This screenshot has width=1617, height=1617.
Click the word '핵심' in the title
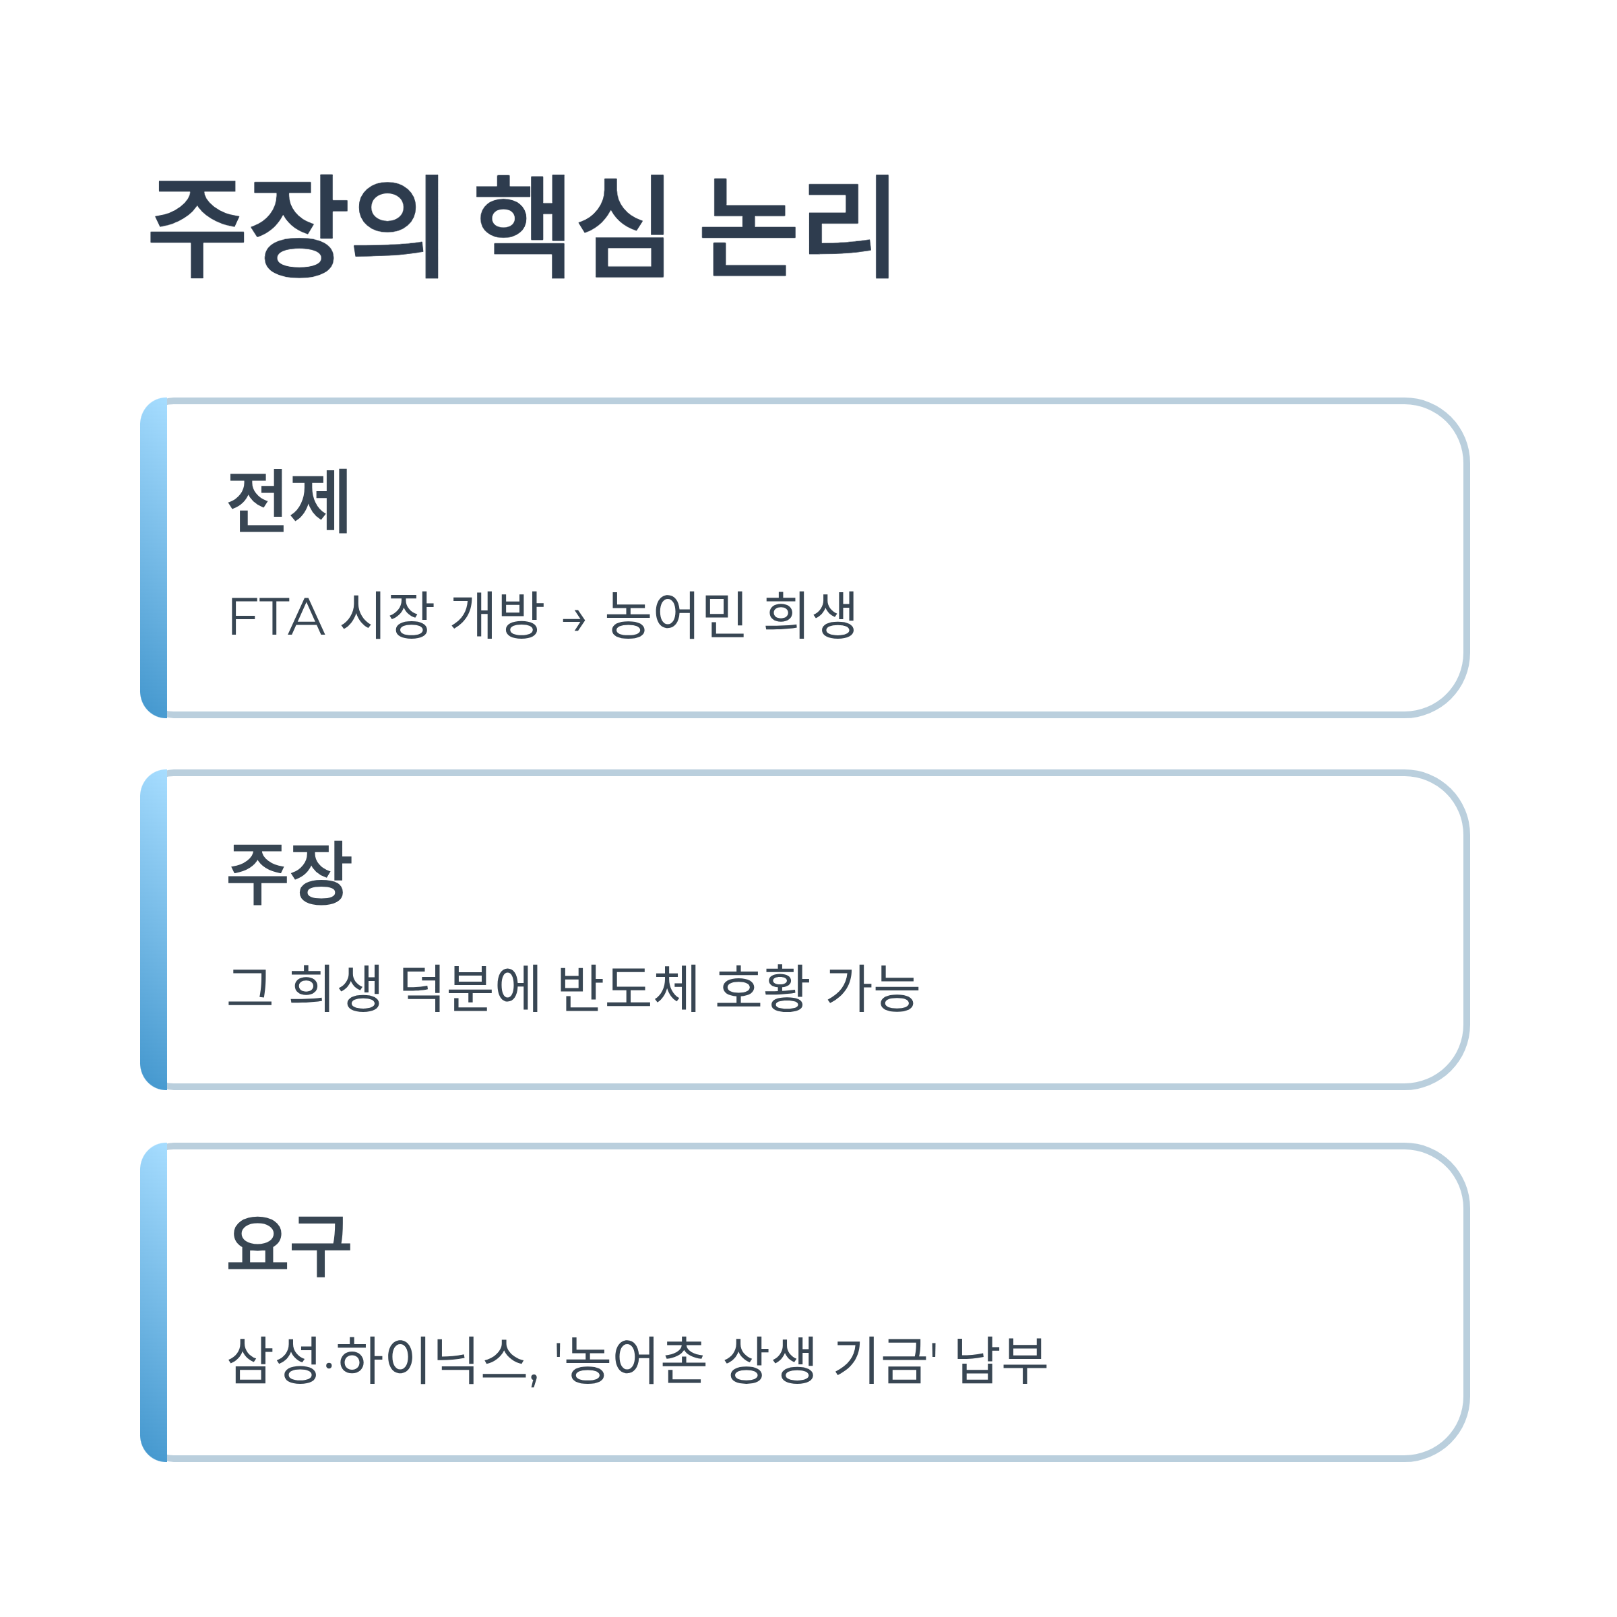coord(571,226)
